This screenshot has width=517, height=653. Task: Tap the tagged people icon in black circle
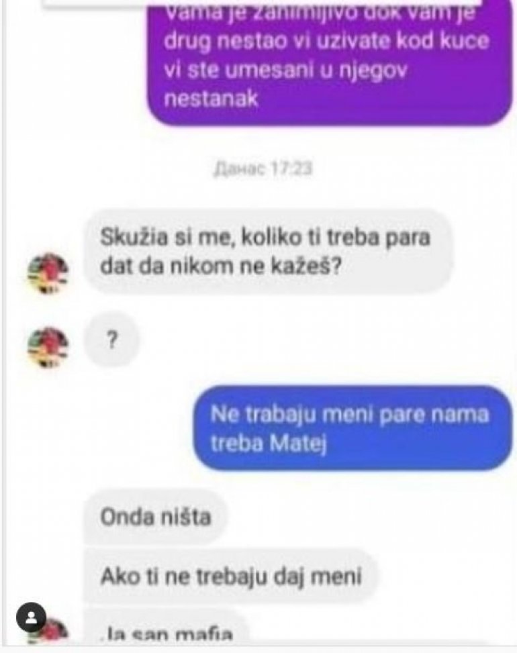coord(31,617)
